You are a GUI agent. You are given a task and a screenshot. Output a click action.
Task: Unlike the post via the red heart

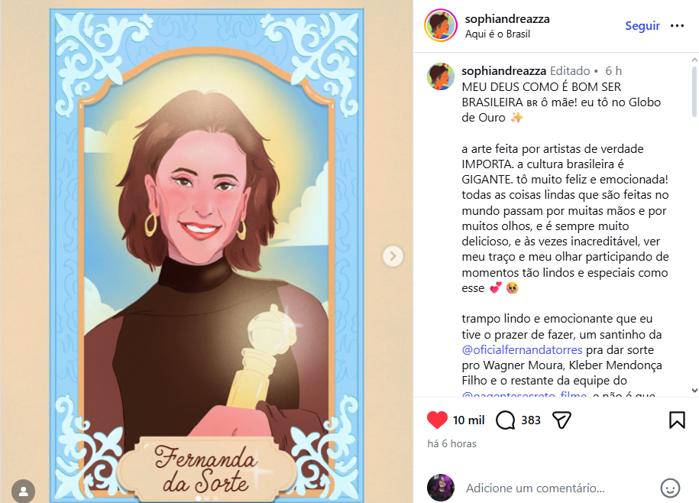point(437,420)
